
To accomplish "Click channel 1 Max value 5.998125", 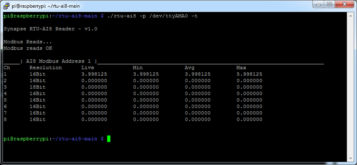I will pyautogui.click(x=249, y=74).
